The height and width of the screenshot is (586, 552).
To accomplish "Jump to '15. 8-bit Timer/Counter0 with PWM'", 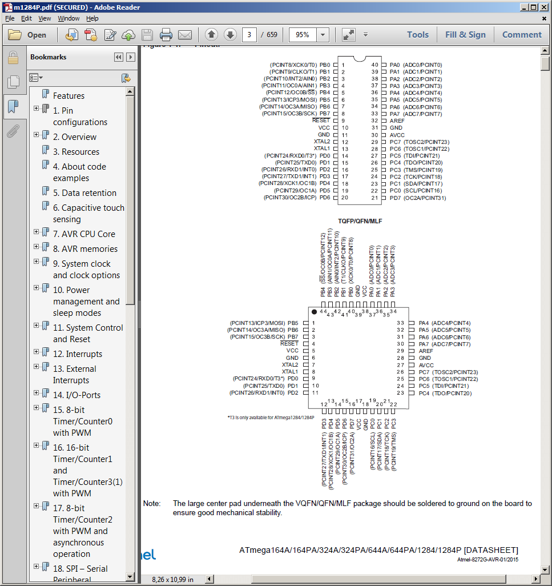I will (83, 421).
